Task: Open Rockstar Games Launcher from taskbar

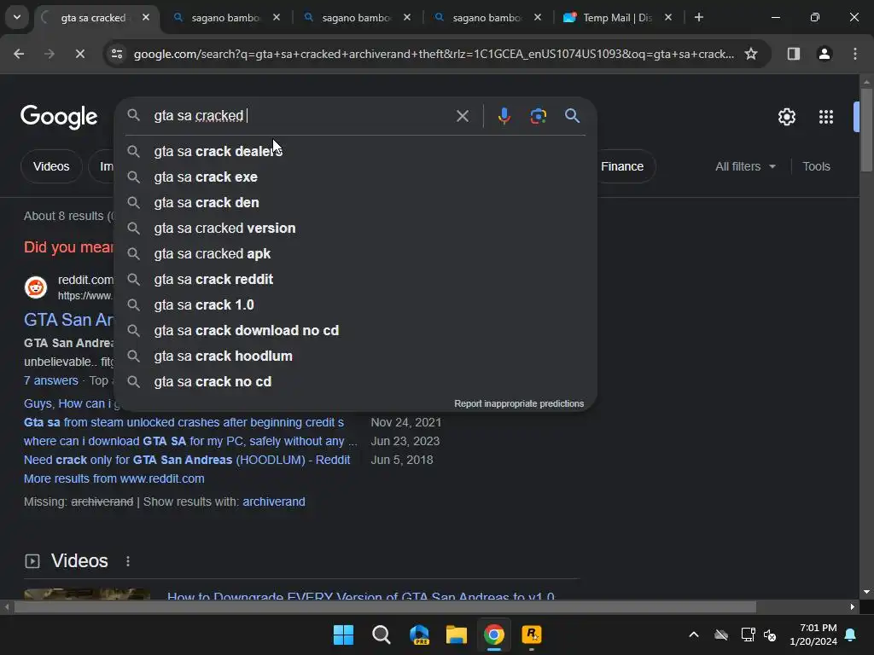Action: tap(532, 635)
